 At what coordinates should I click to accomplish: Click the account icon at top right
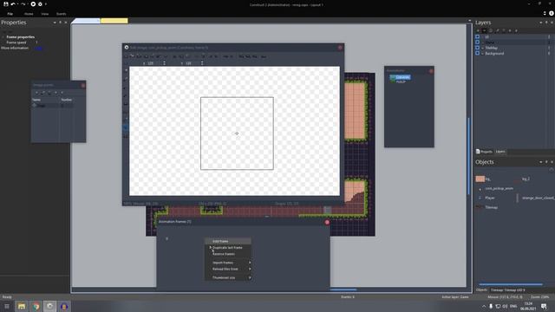(x=552, y=14)
